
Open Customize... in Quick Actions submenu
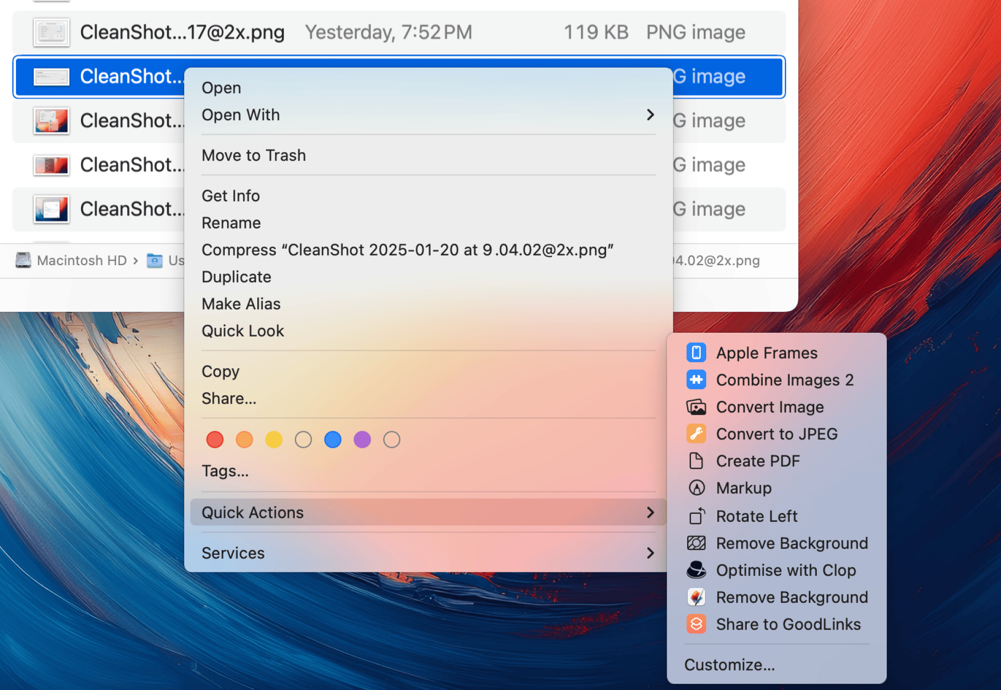(776, 664)
